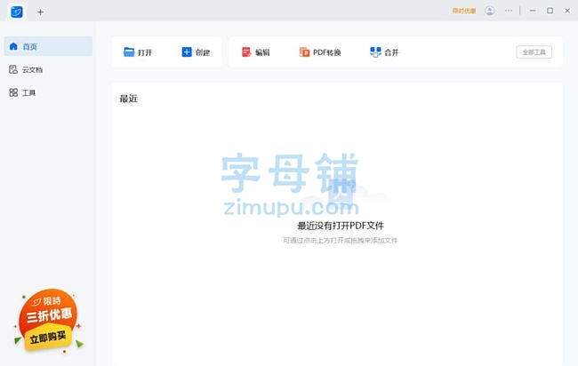The height and width of the screenshot is (366, 578).
Task: Click the home icon beside 首页
Action: point(13,46)
